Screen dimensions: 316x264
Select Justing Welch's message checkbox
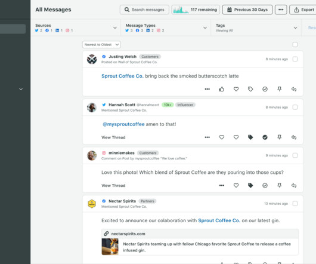tap(295, 59)
